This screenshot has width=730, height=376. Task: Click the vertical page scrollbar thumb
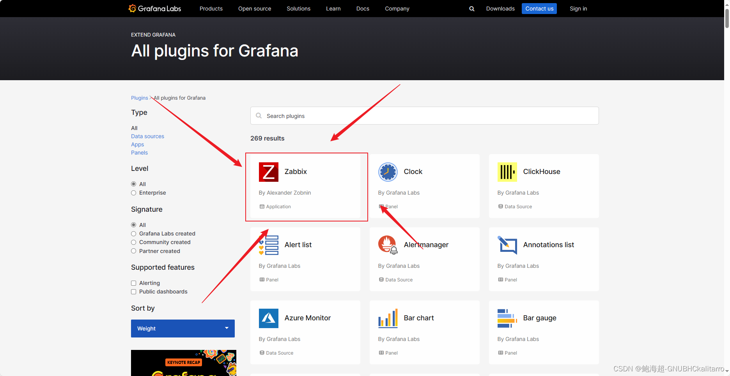click(x=727, y=18)
